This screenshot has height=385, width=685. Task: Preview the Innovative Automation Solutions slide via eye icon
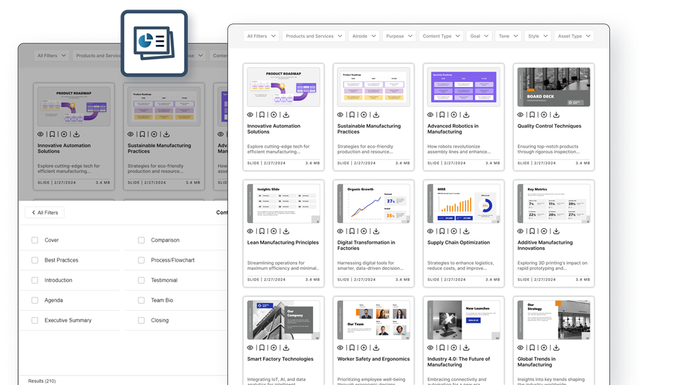(x=250, y=115)
